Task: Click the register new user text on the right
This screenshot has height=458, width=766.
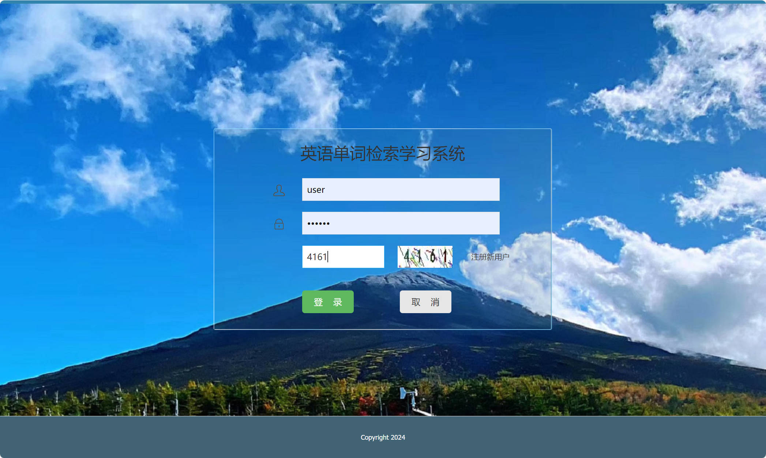Action: [x=490, y=256]
